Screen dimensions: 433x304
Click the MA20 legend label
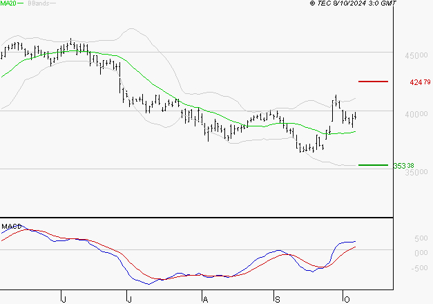pyautogui.click(x=8, y=3)
